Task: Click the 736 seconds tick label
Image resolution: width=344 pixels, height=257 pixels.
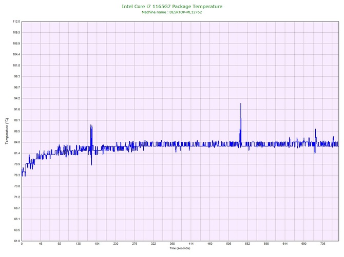Action: (x=323, y=244)
